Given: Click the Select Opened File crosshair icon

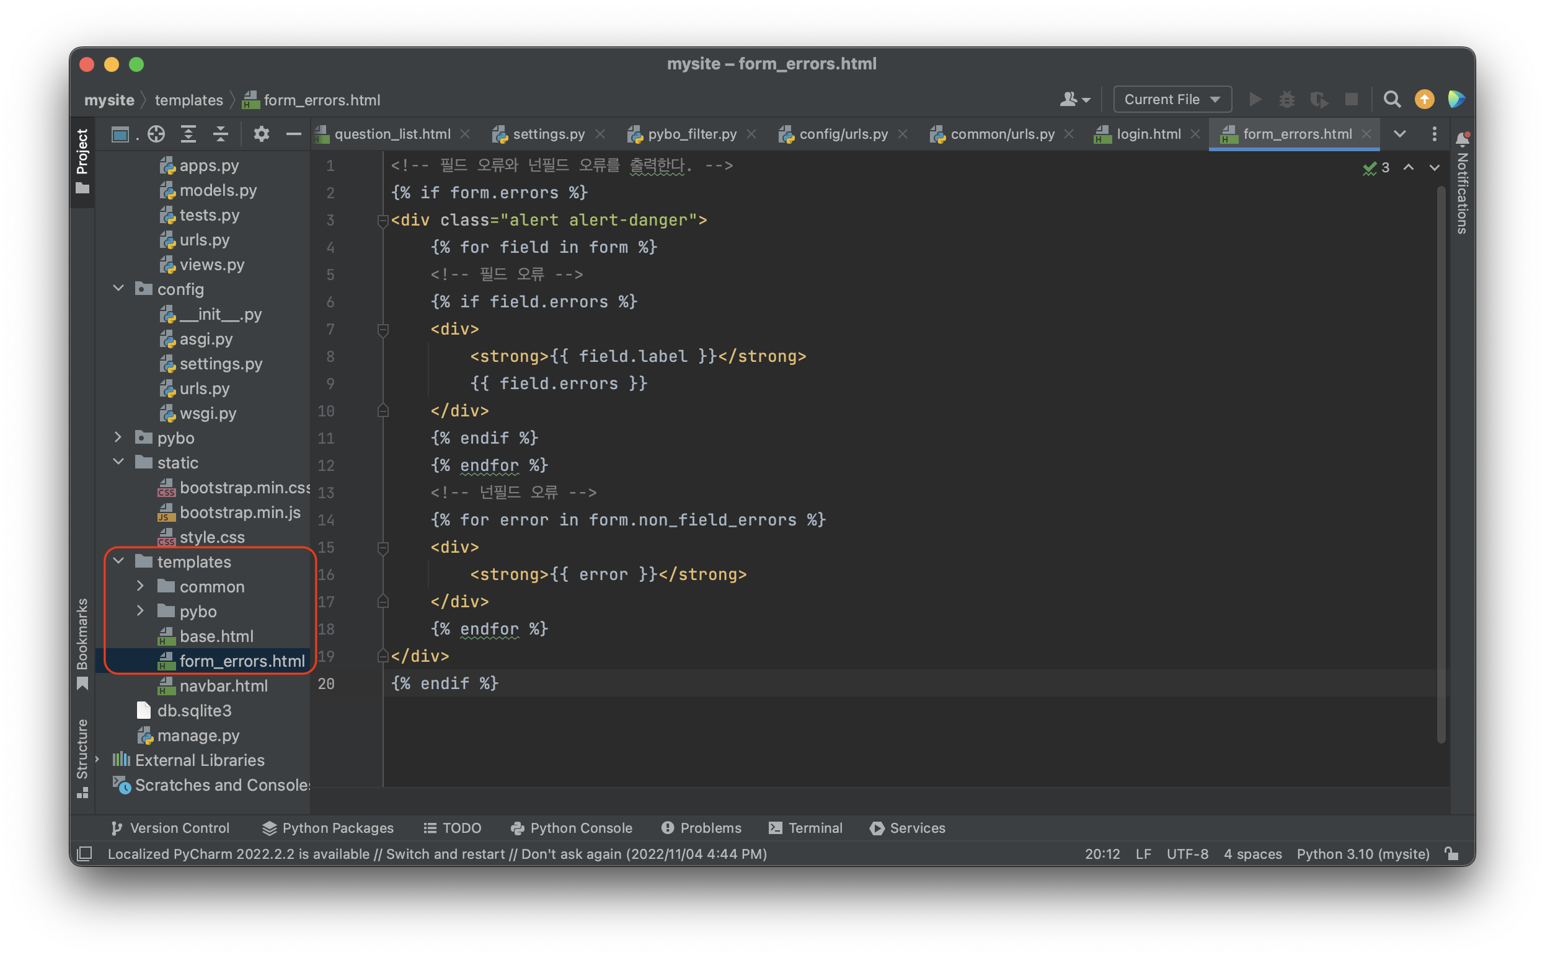Looking at the screenshot, I should tap(156, 134).
